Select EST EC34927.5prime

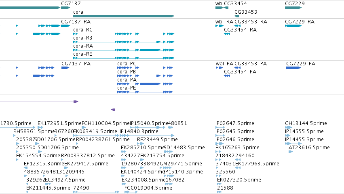click(x=65, y=180)
